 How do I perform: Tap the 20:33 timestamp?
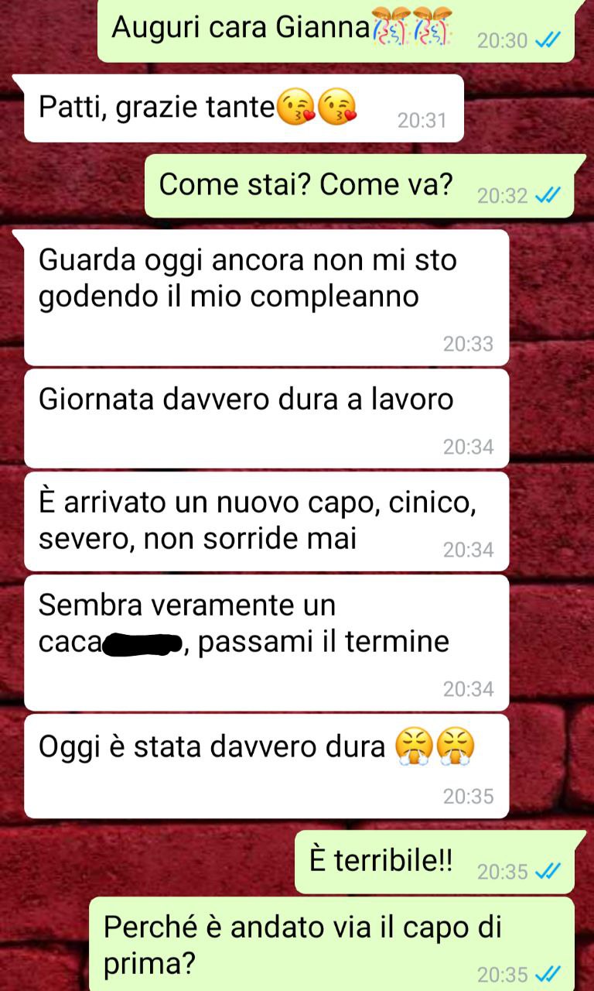pos(468,344)
